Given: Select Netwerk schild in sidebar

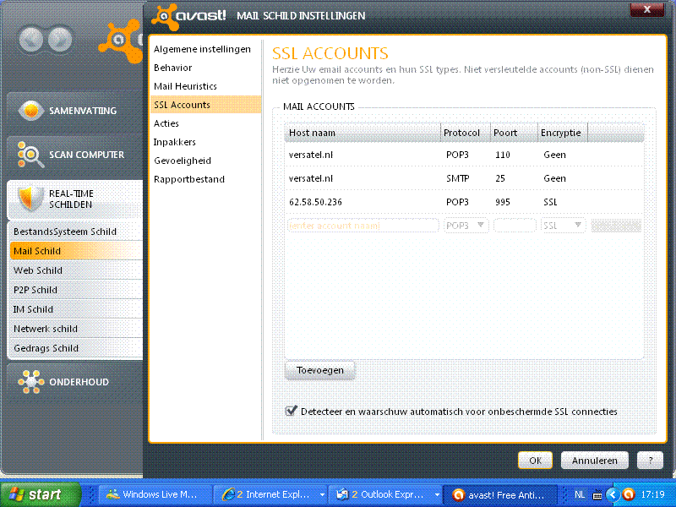Looking at the screenshot, I should pos(76,329).
